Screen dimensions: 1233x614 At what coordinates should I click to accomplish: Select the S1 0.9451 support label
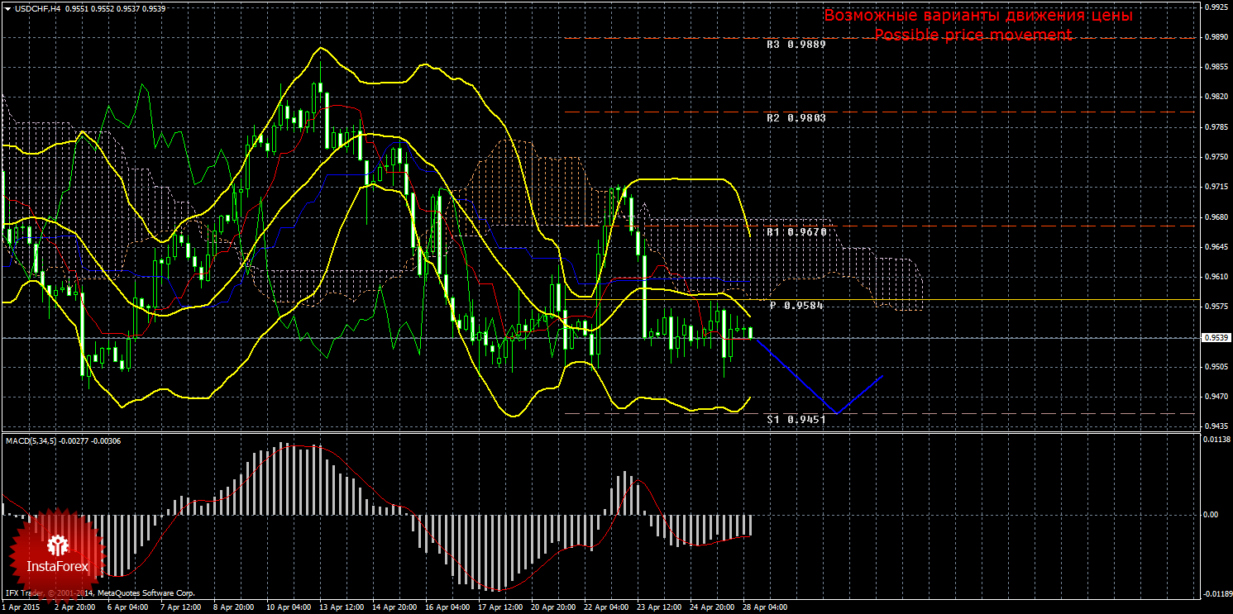pos(796,419)
